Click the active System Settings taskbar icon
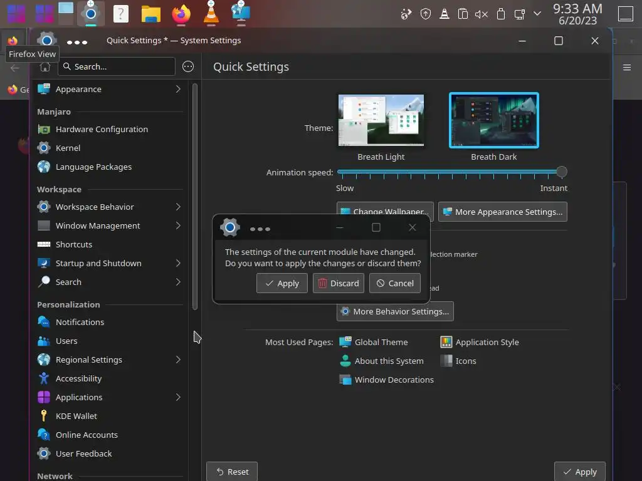This screenshot has height=481, width=642. [x=90, y=14]
